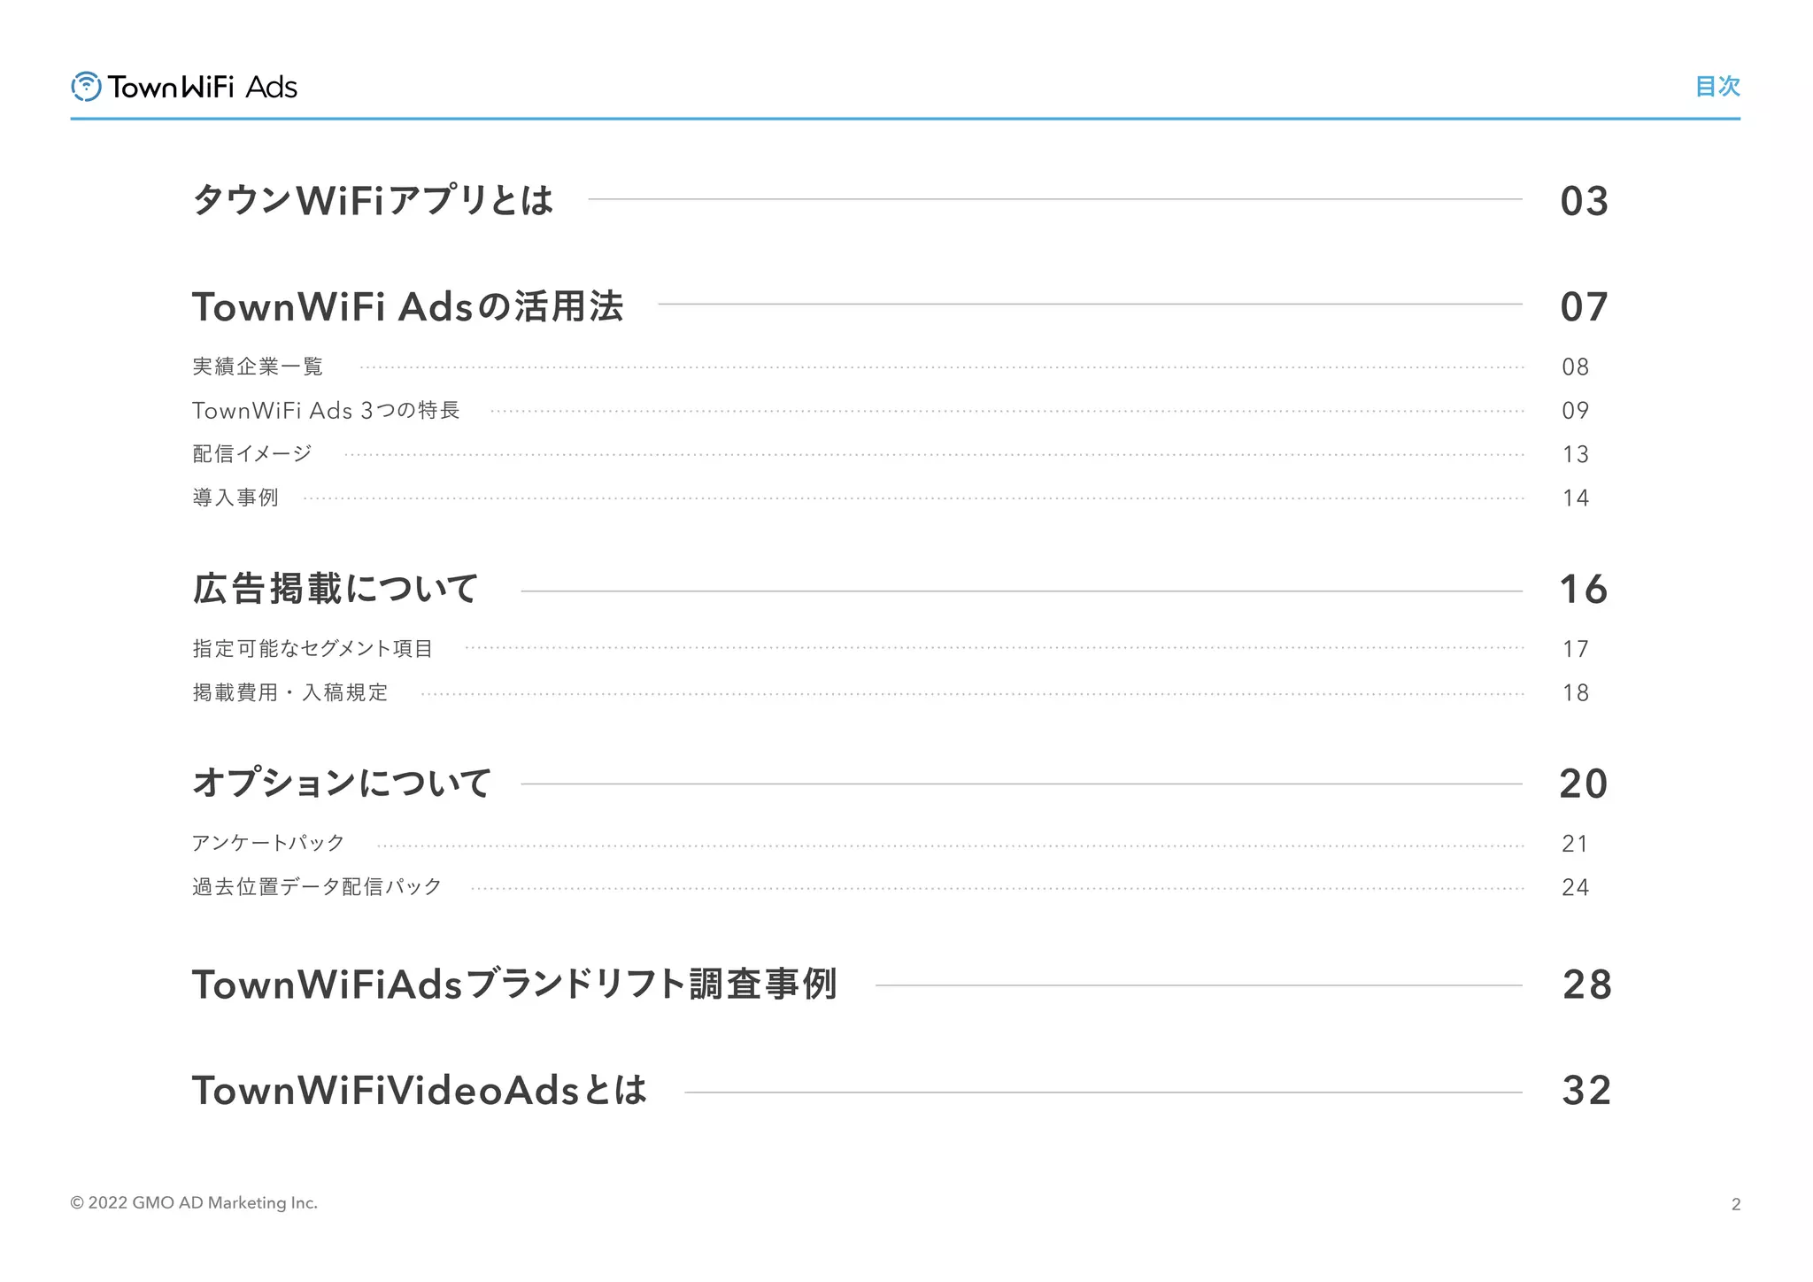Click page number 14

pos(1575,498)
